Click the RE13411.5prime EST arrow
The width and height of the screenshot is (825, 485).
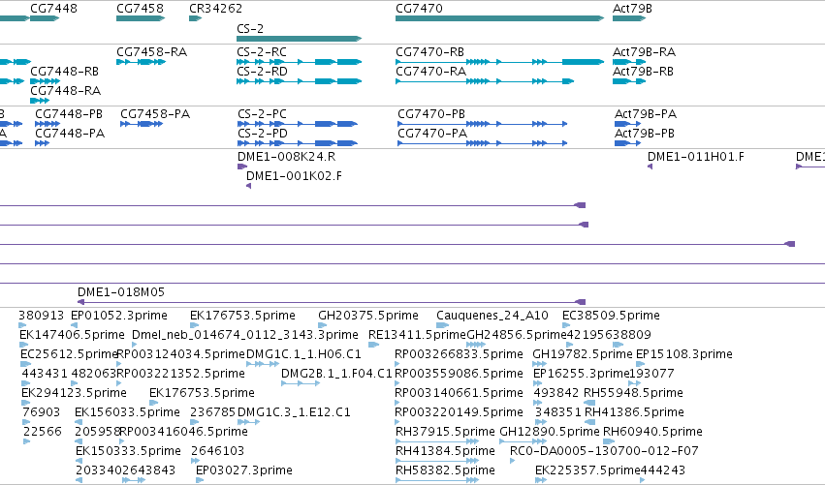[373, 345]
